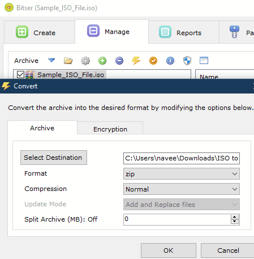Click the orange checkmark test icon
The height and width of the screenshot is (259, 254).
point(153,61)
